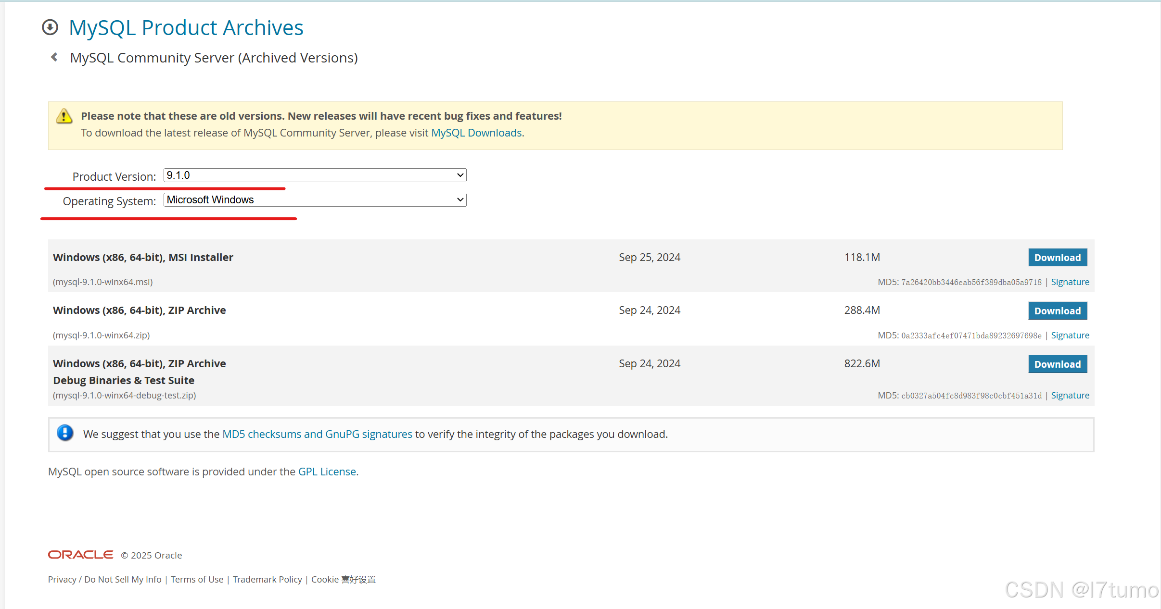
Task: Open the GPL License link
Action: (x=327, y=472)
